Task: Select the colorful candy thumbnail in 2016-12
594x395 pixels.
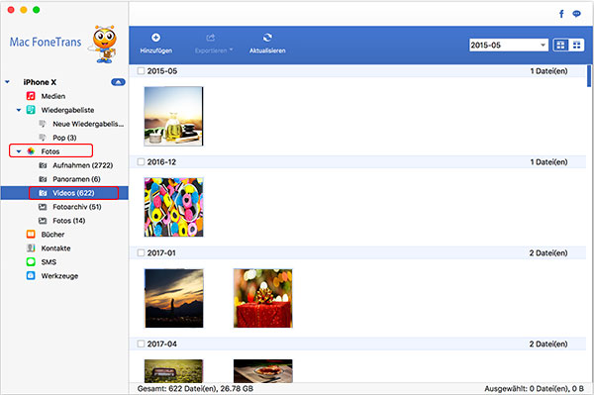Action: coord(173,207)
